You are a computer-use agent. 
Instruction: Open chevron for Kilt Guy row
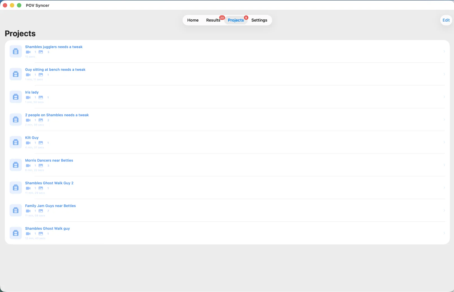[444, 142]
